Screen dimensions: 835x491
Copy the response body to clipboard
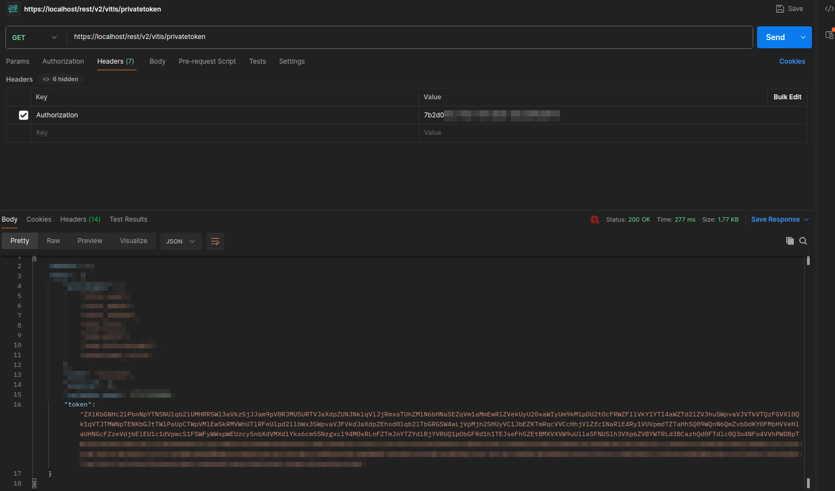(x=789, y=241)
